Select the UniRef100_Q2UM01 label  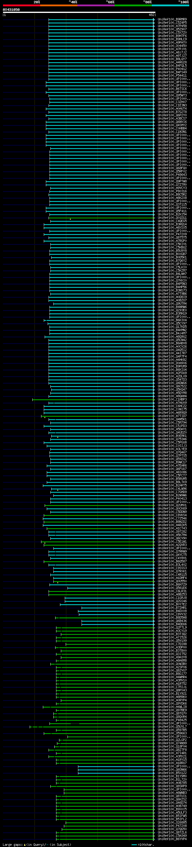click(172, 505)
